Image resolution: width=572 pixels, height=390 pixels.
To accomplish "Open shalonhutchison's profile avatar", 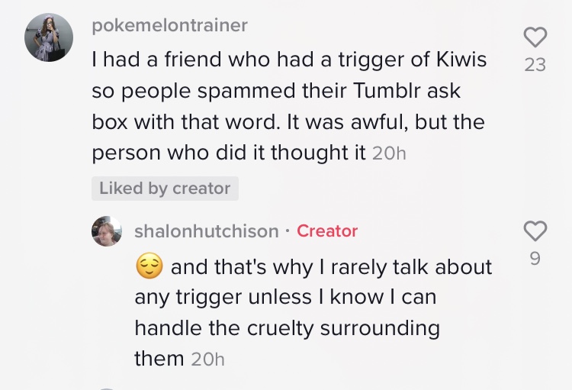I will pyautogui.click(x=107, y=230).
